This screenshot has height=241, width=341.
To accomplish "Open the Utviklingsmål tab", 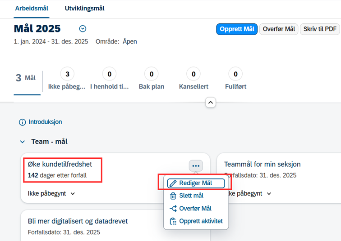I will [x=85, y=9].
